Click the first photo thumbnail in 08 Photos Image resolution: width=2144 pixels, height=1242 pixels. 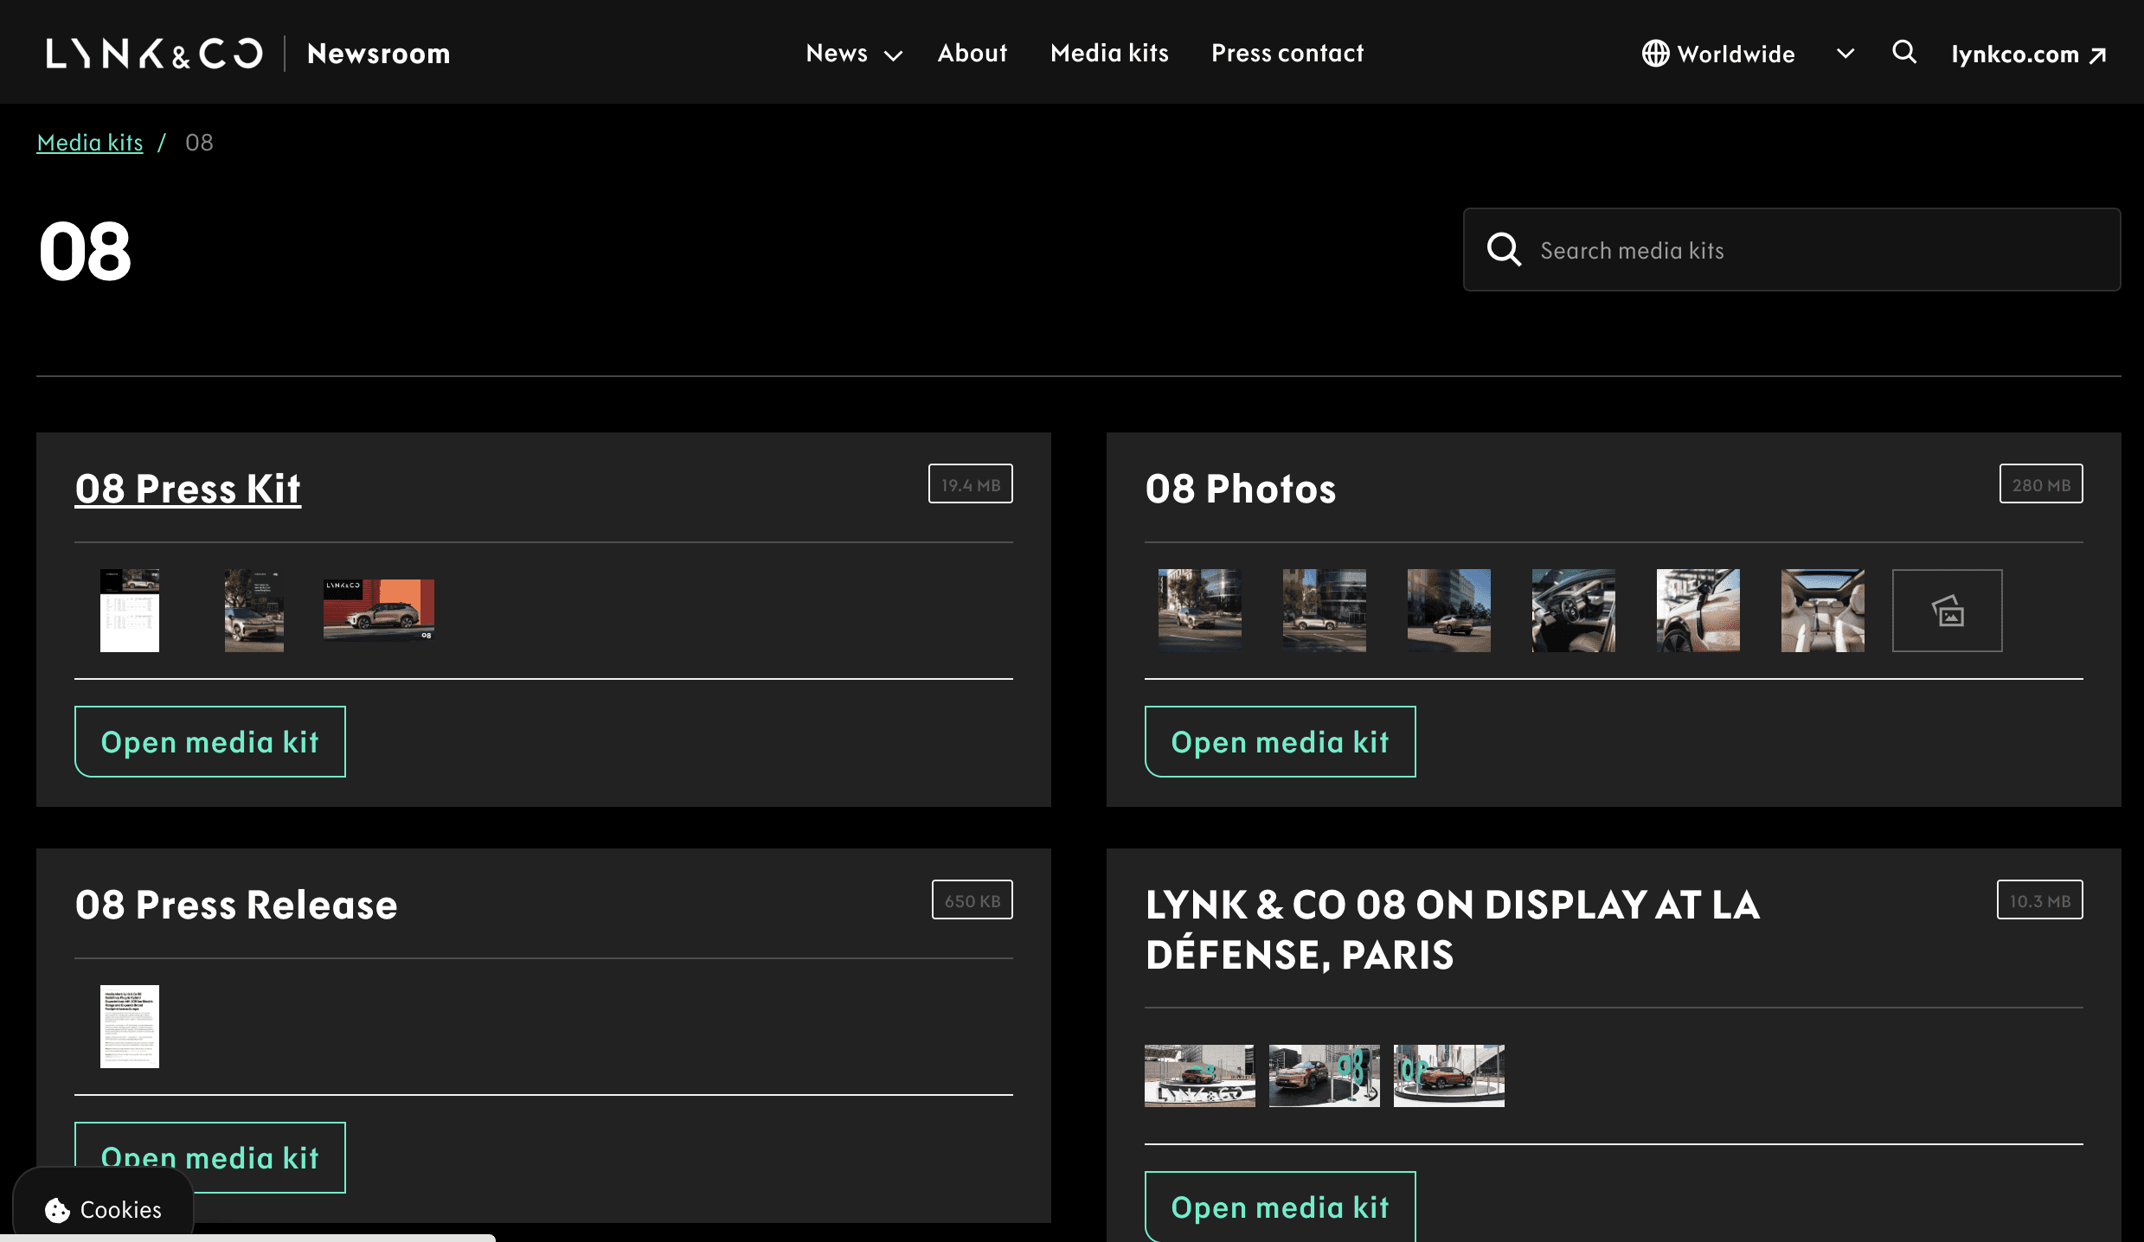click(1200, 611)
